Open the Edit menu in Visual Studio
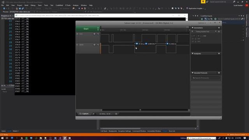Viewport: 249px width, 140px height. coord(7,5)
